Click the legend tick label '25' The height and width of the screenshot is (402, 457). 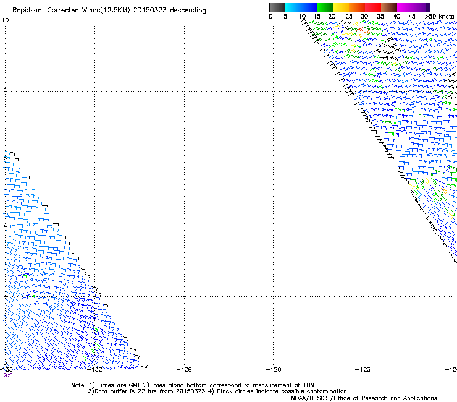click(349, 17)
